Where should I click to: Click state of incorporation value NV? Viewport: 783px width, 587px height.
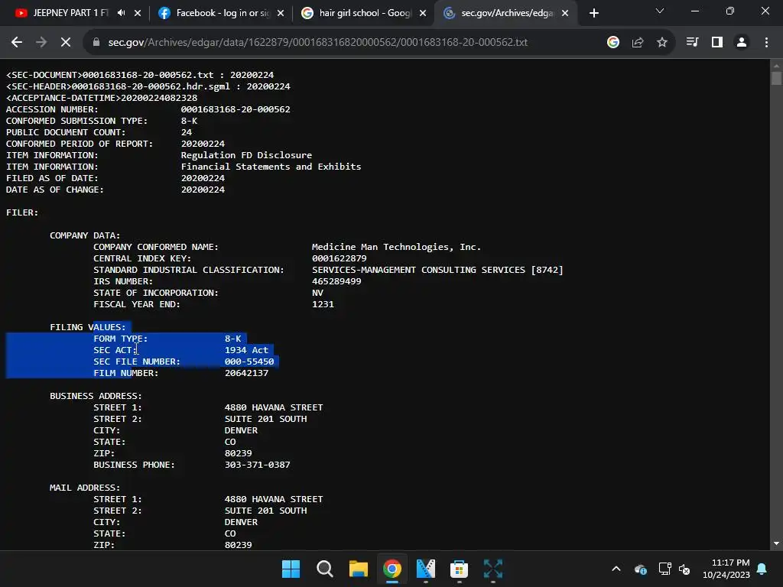pos(317,293)
